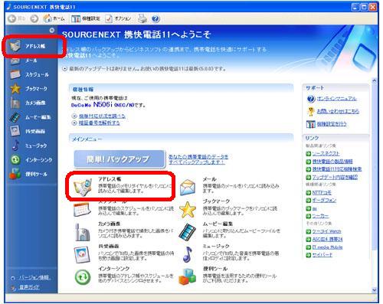This screenshot has height=304, width=383.
Task: Open カメラ画像 in the left sidebar
Action: coord(28,103)
